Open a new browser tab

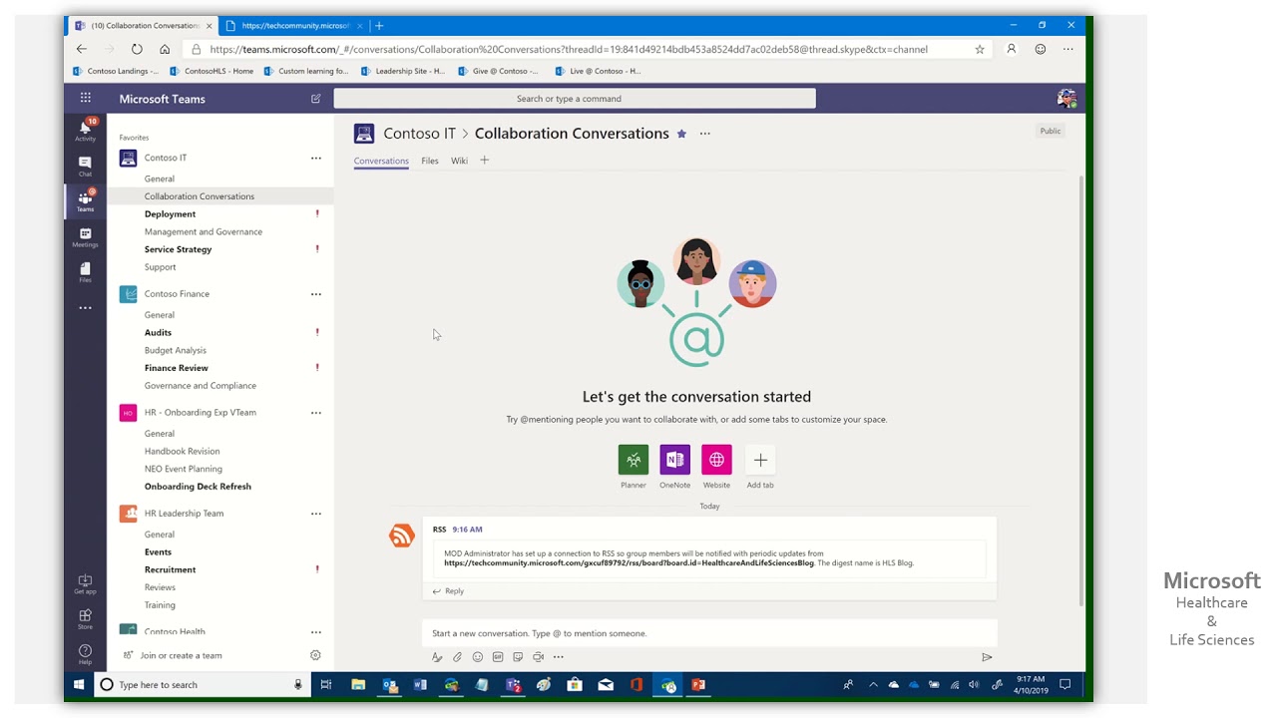coord(379,25)
